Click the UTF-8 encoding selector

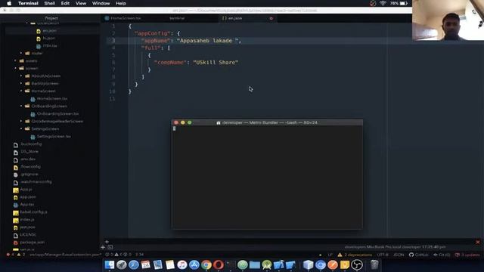pyautogui.click(x=383, y=255)
